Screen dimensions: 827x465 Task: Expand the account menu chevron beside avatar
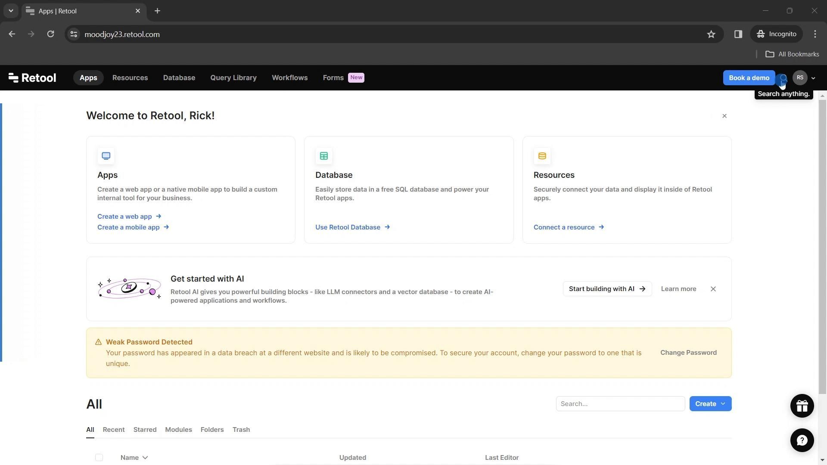pos(813,78)
